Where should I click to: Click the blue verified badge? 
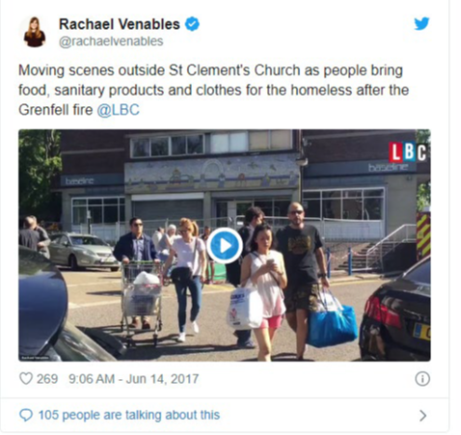(192, 24)
